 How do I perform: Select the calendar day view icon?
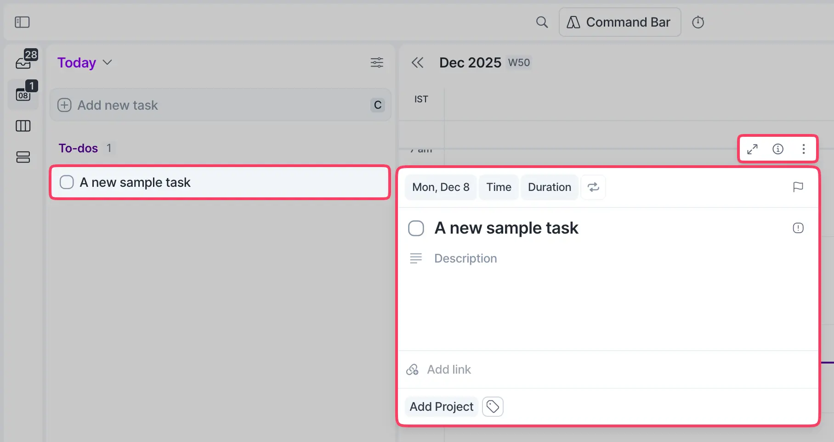(23, 95)
